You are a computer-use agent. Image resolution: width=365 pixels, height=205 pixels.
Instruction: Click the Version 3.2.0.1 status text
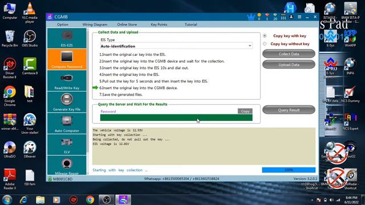click(305, 179)
